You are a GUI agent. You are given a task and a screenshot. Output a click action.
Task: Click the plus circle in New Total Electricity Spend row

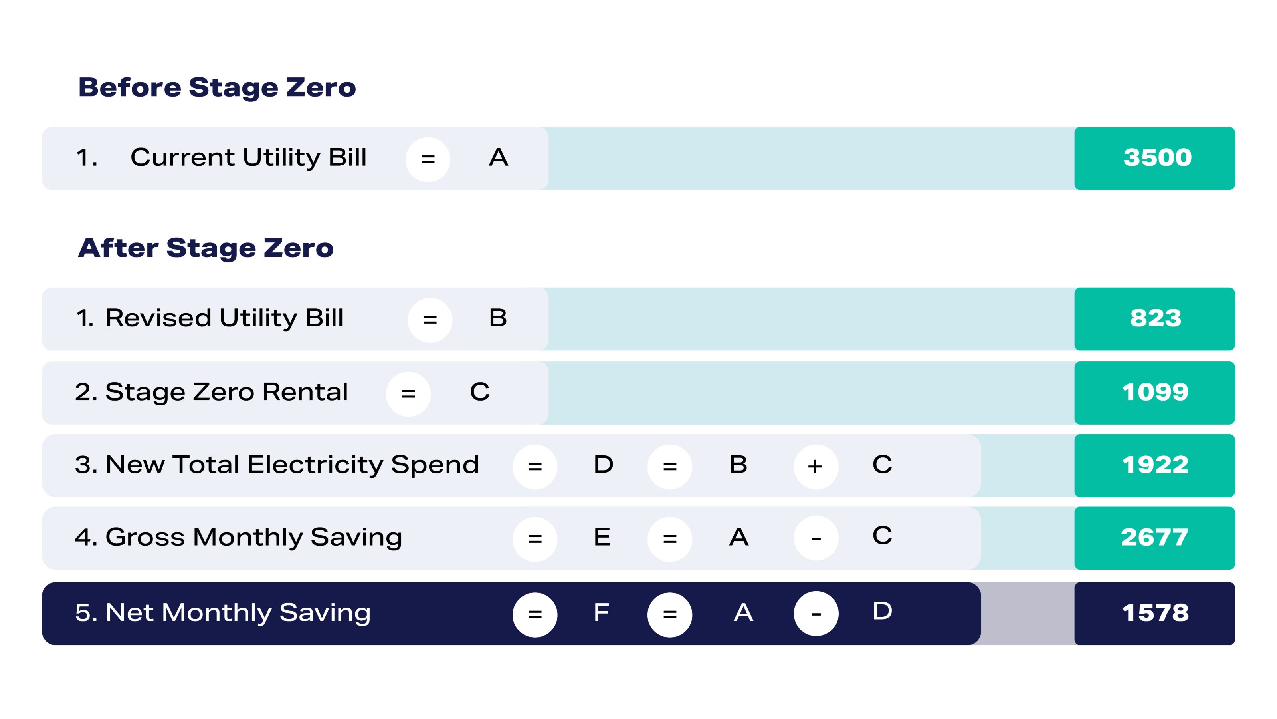click(x=816, y=467)
